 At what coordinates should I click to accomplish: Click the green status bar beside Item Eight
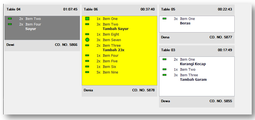point(87,34)
